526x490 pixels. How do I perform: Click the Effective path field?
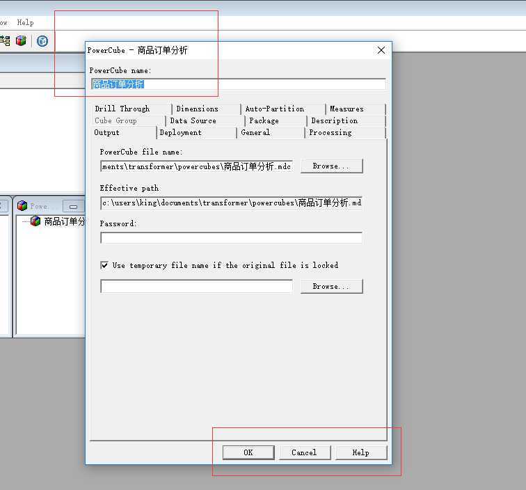[x=231, y=203]
